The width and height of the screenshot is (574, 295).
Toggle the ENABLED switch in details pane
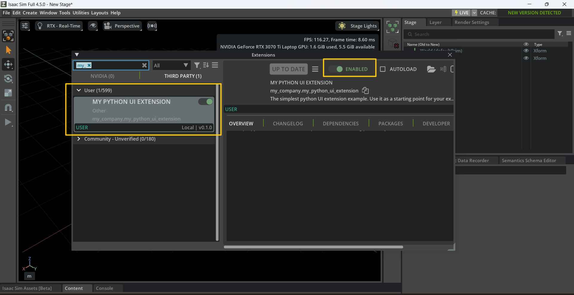point(336,69)
